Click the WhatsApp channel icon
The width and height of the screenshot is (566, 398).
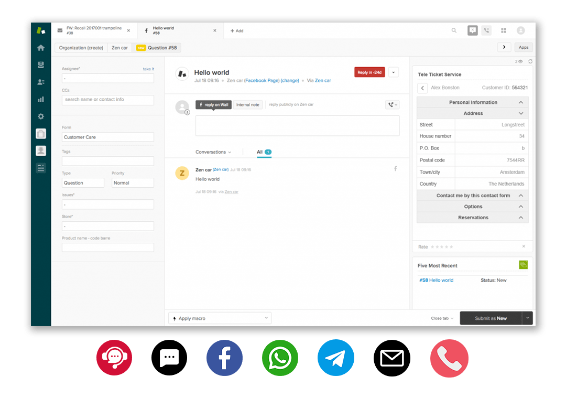pyautogui.click(x=280, y=358)
